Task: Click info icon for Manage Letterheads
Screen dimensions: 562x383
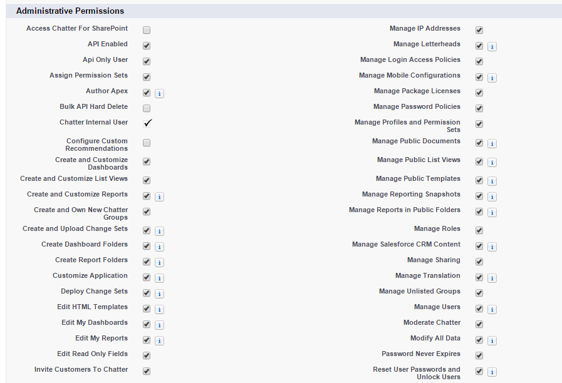Action: [492, 46]
